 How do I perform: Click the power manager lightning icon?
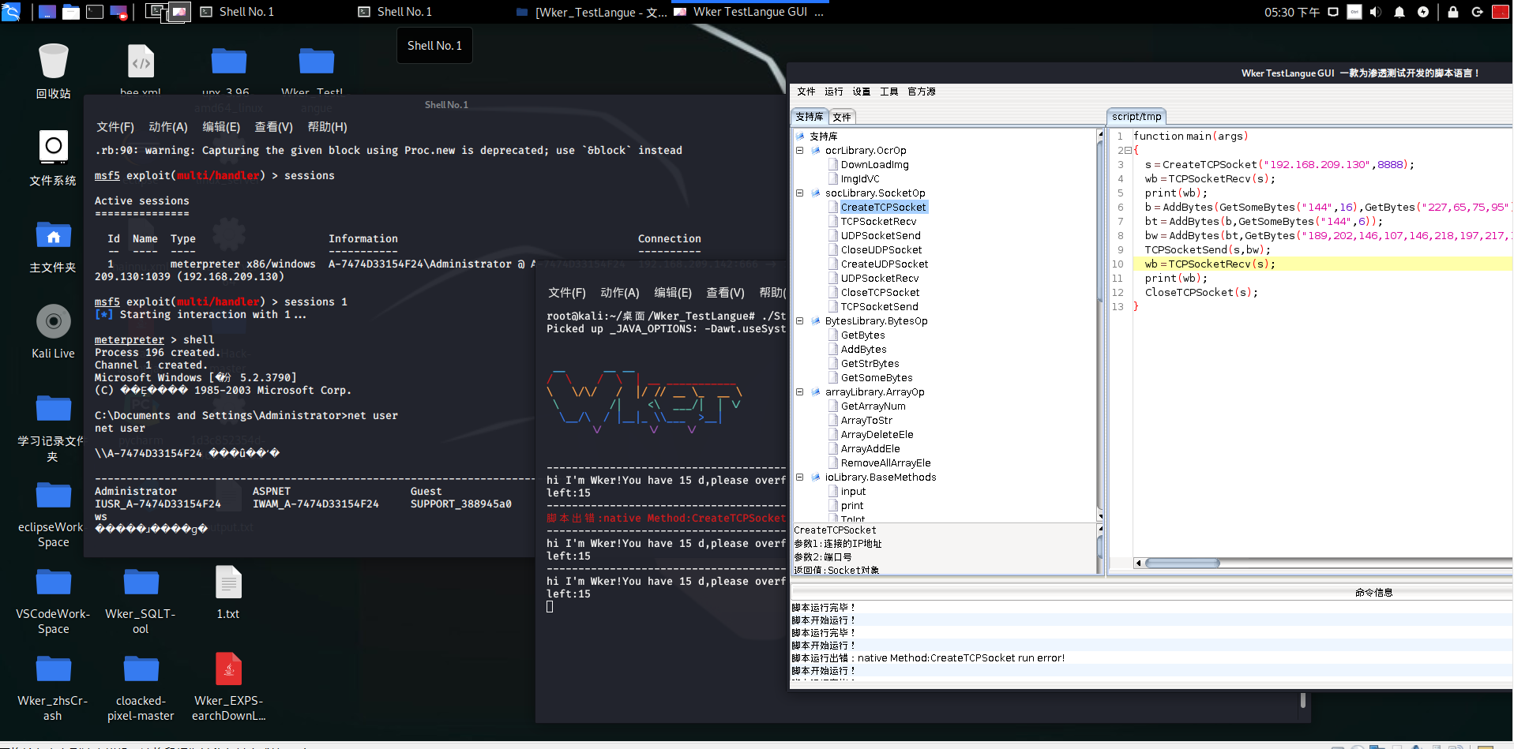[1423, 12]
